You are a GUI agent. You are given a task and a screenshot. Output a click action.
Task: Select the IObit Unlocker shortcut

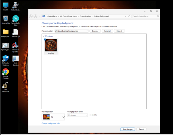6,87
